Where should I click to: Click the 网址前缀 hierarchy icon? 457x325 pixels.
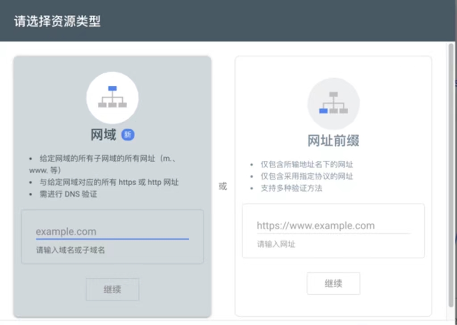click(x=333, y=104)
